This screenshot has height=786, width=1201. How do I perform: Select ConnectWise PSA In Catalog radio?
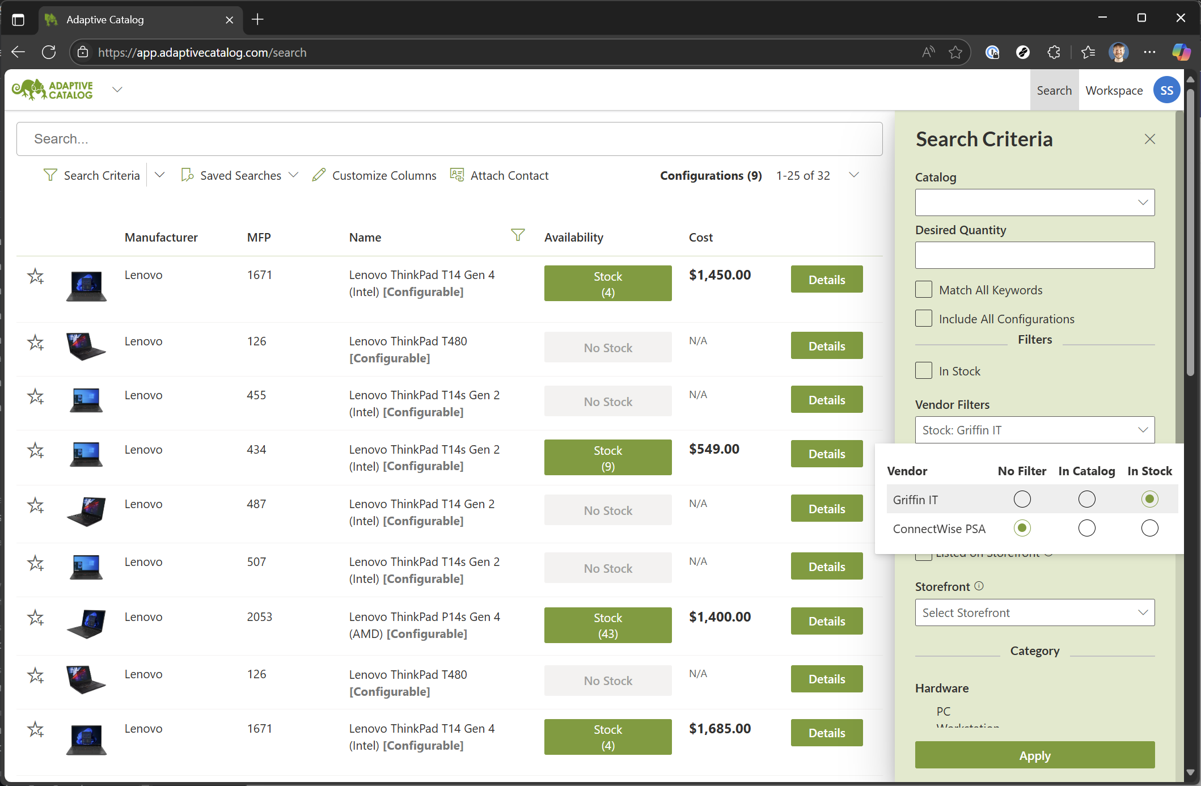(x=1086, y=528)
